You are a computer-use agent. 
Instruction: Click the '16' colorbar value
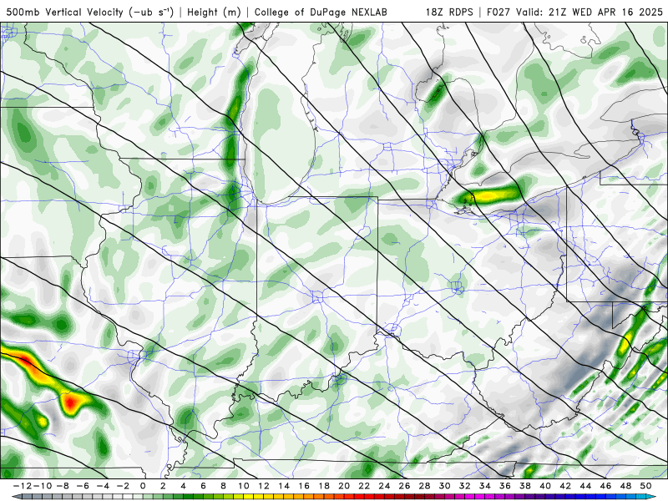304,486
